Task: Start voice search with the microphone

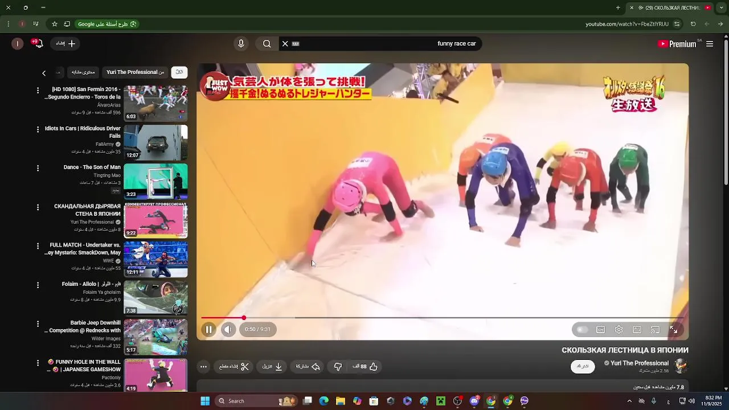Action: (241, 44)
